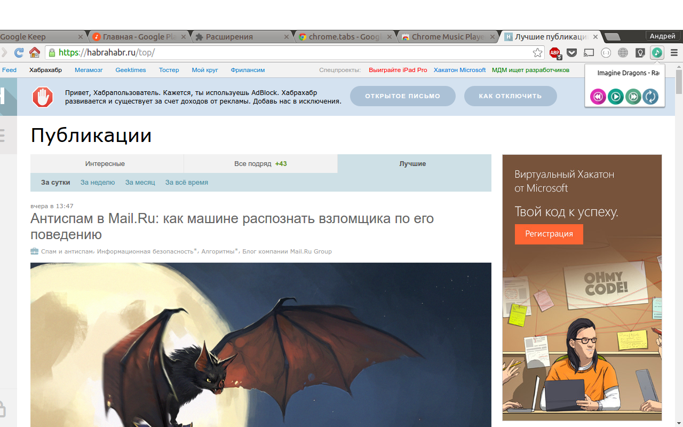Close the Лучшие публикации tab
Viewport: 683px width, 427px height.
coord(594,37)
